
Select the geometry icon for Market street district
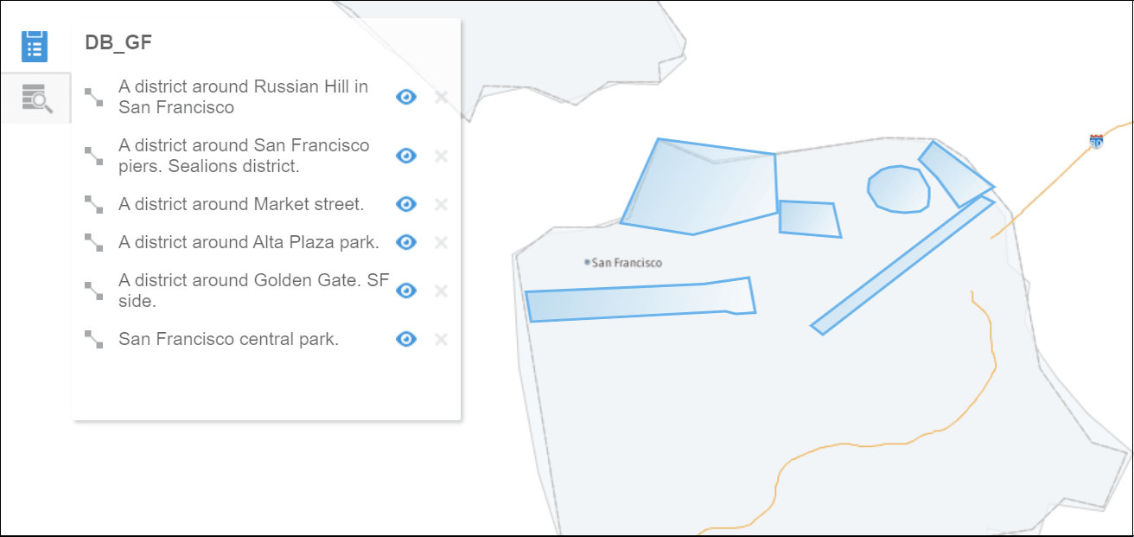coord(93,204)
